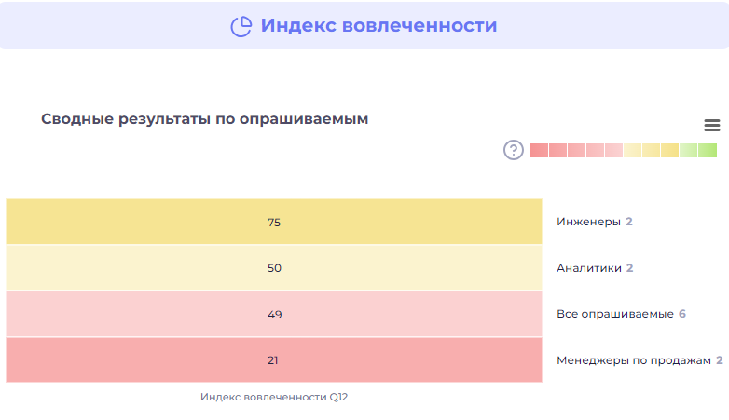Click the ninth light green legend swatch
This screenshot has width=729, height=420.
(689, 151)
